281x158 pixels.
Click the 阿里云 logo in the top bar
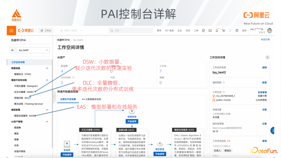pos(26,30)
